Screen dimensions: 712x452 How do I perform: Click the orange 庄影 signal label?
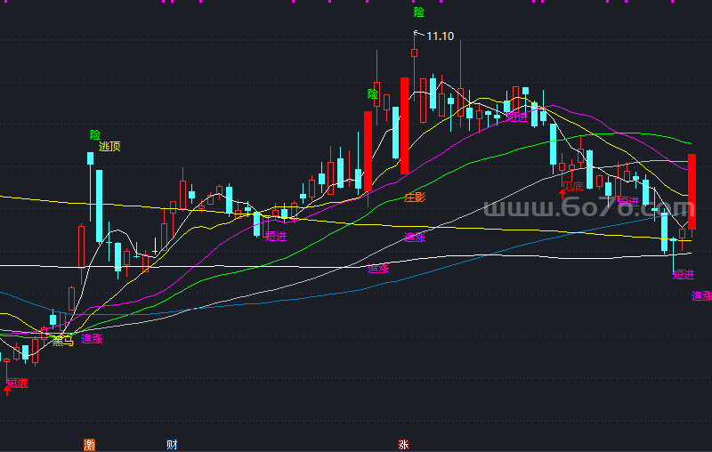tap(415, 197)
